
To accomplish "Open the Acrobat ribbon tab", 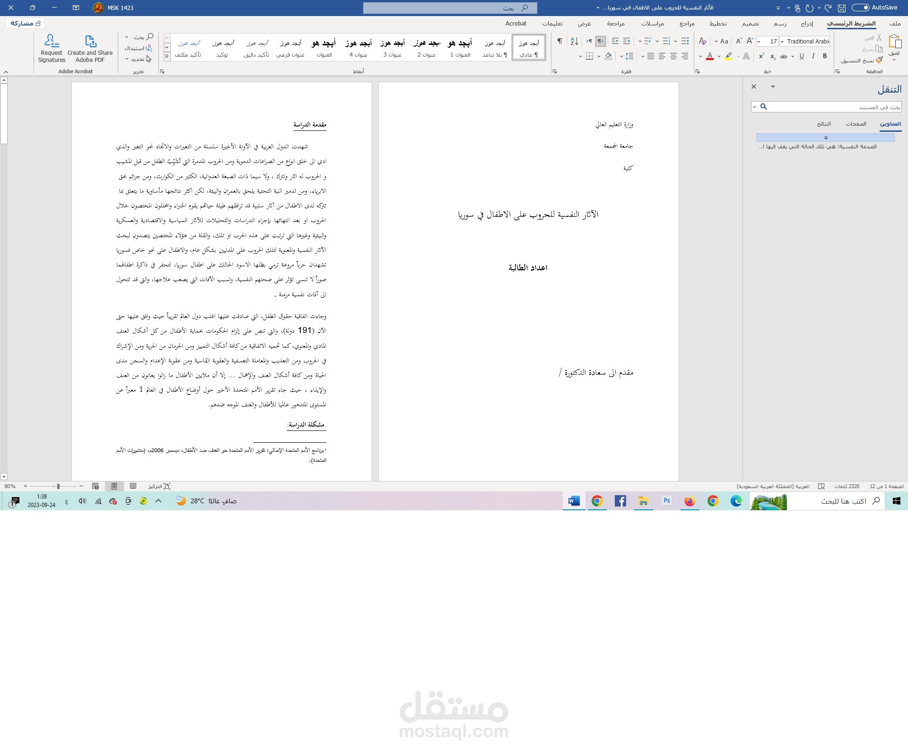I will (x=515, y=23).
